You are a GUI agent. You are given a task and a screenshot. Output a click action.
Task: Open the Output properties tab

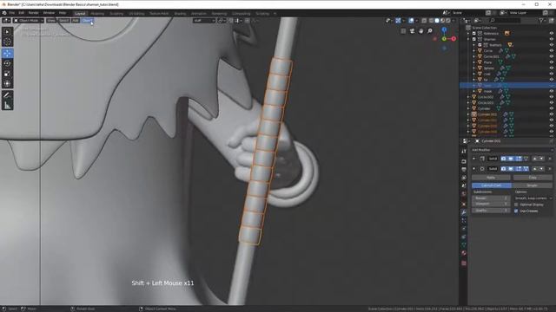(x=464, y=170)
